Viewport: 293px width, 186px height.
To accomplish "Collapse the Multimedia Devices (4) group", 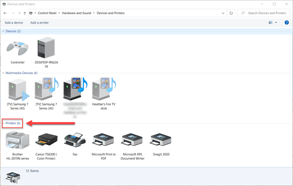I will [x=3, y=73].
